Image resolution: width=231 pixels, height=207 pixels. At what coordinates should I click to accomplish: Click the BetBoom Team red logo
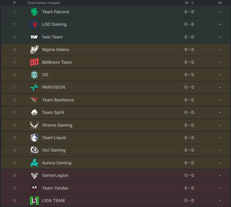point(35,62)
